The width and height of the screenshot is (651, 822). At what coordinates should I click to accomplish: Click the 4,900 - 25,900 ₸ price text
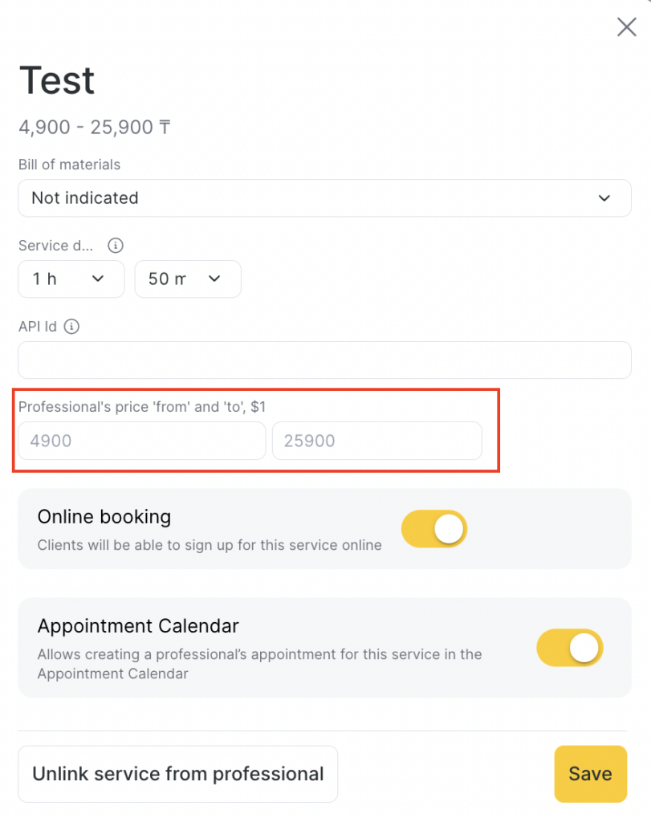coord(94,128)
